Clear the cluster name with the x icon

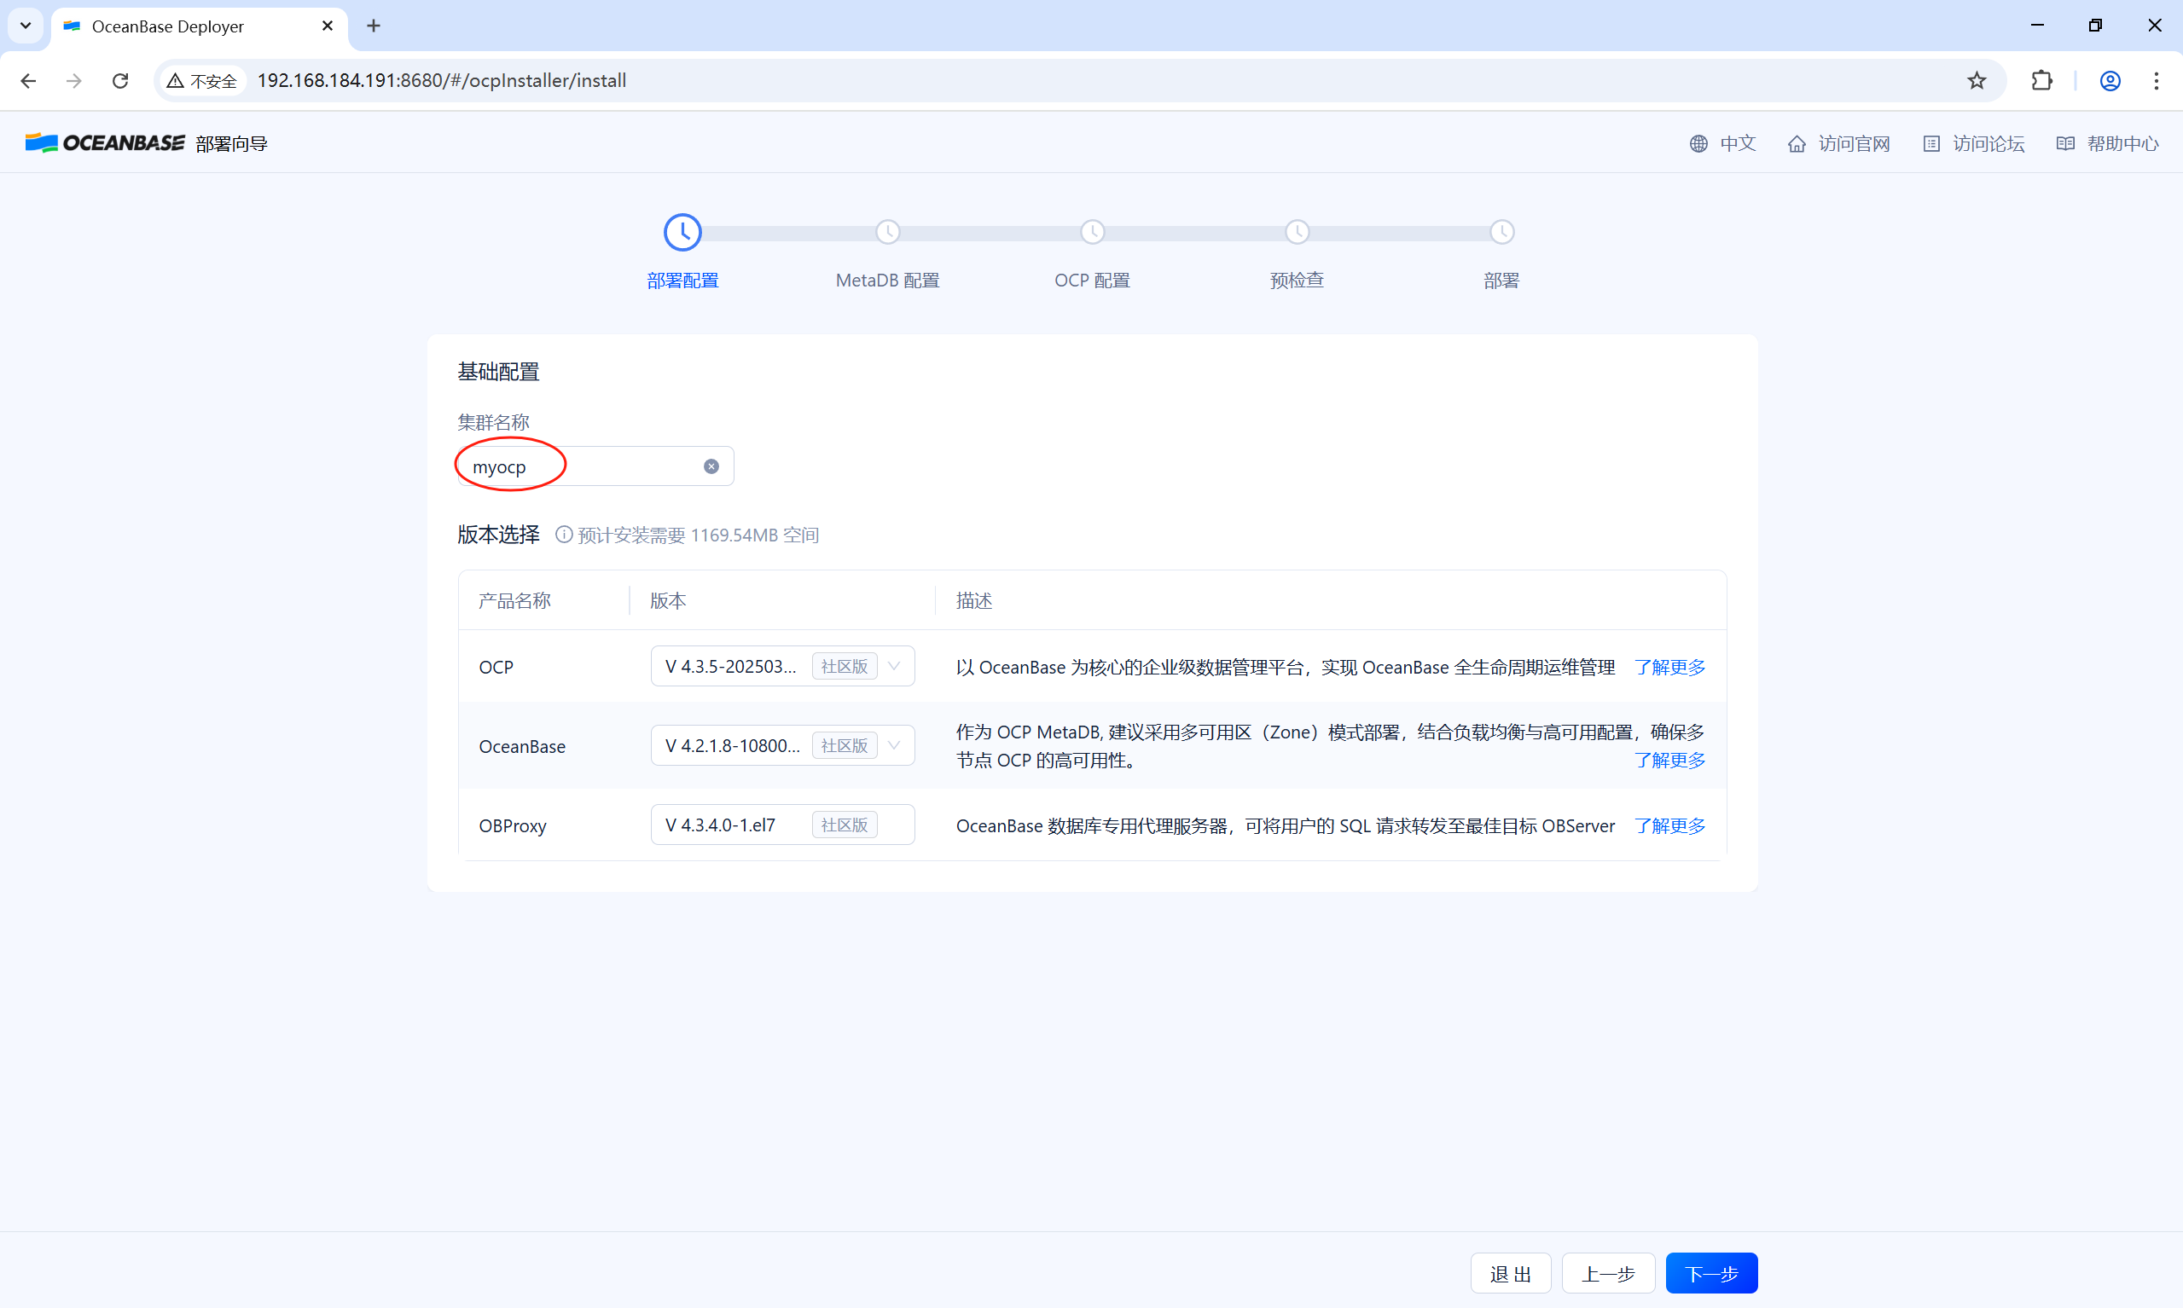pos(711,466)
